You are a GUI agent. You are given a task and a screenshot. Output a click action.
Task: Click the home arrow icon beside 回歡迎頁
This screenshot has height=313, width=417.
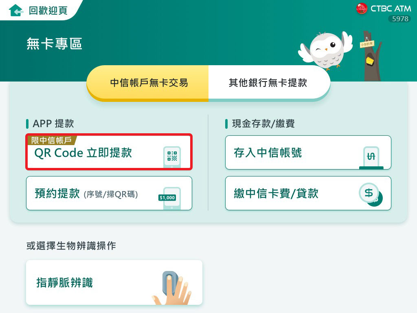(16, 10)
